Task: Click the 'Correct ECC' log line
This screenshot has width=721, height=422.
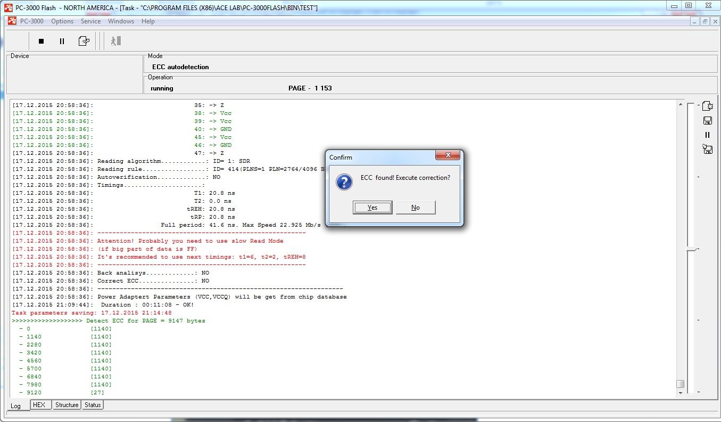Action: [x=111, y=281]
